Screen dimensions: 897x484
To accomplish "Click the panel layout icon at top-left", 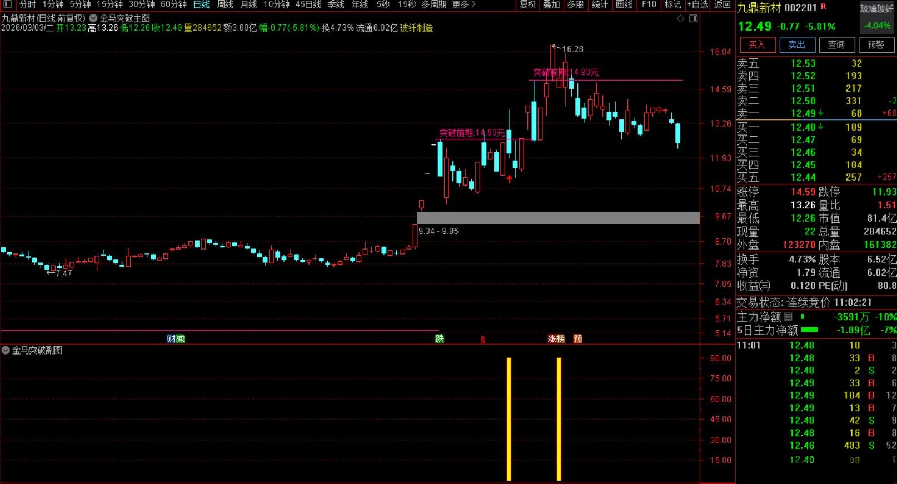I will 8,4.
